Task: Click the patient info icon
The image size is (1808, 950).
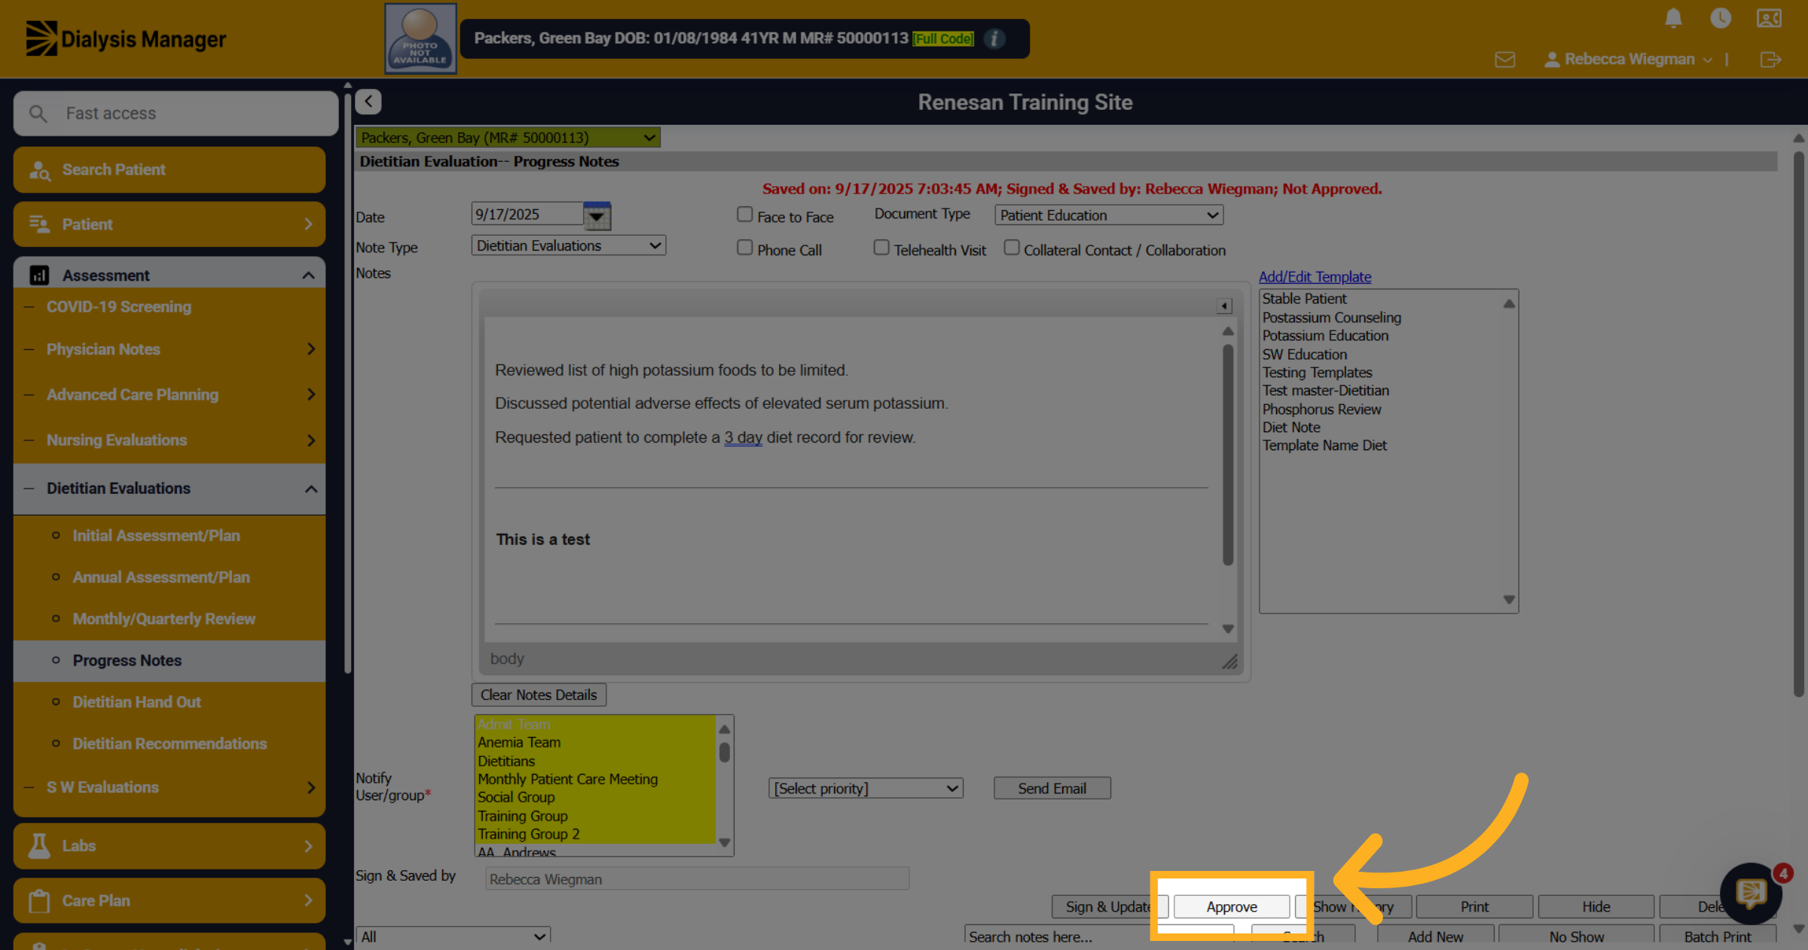Action: click(994, 38)
